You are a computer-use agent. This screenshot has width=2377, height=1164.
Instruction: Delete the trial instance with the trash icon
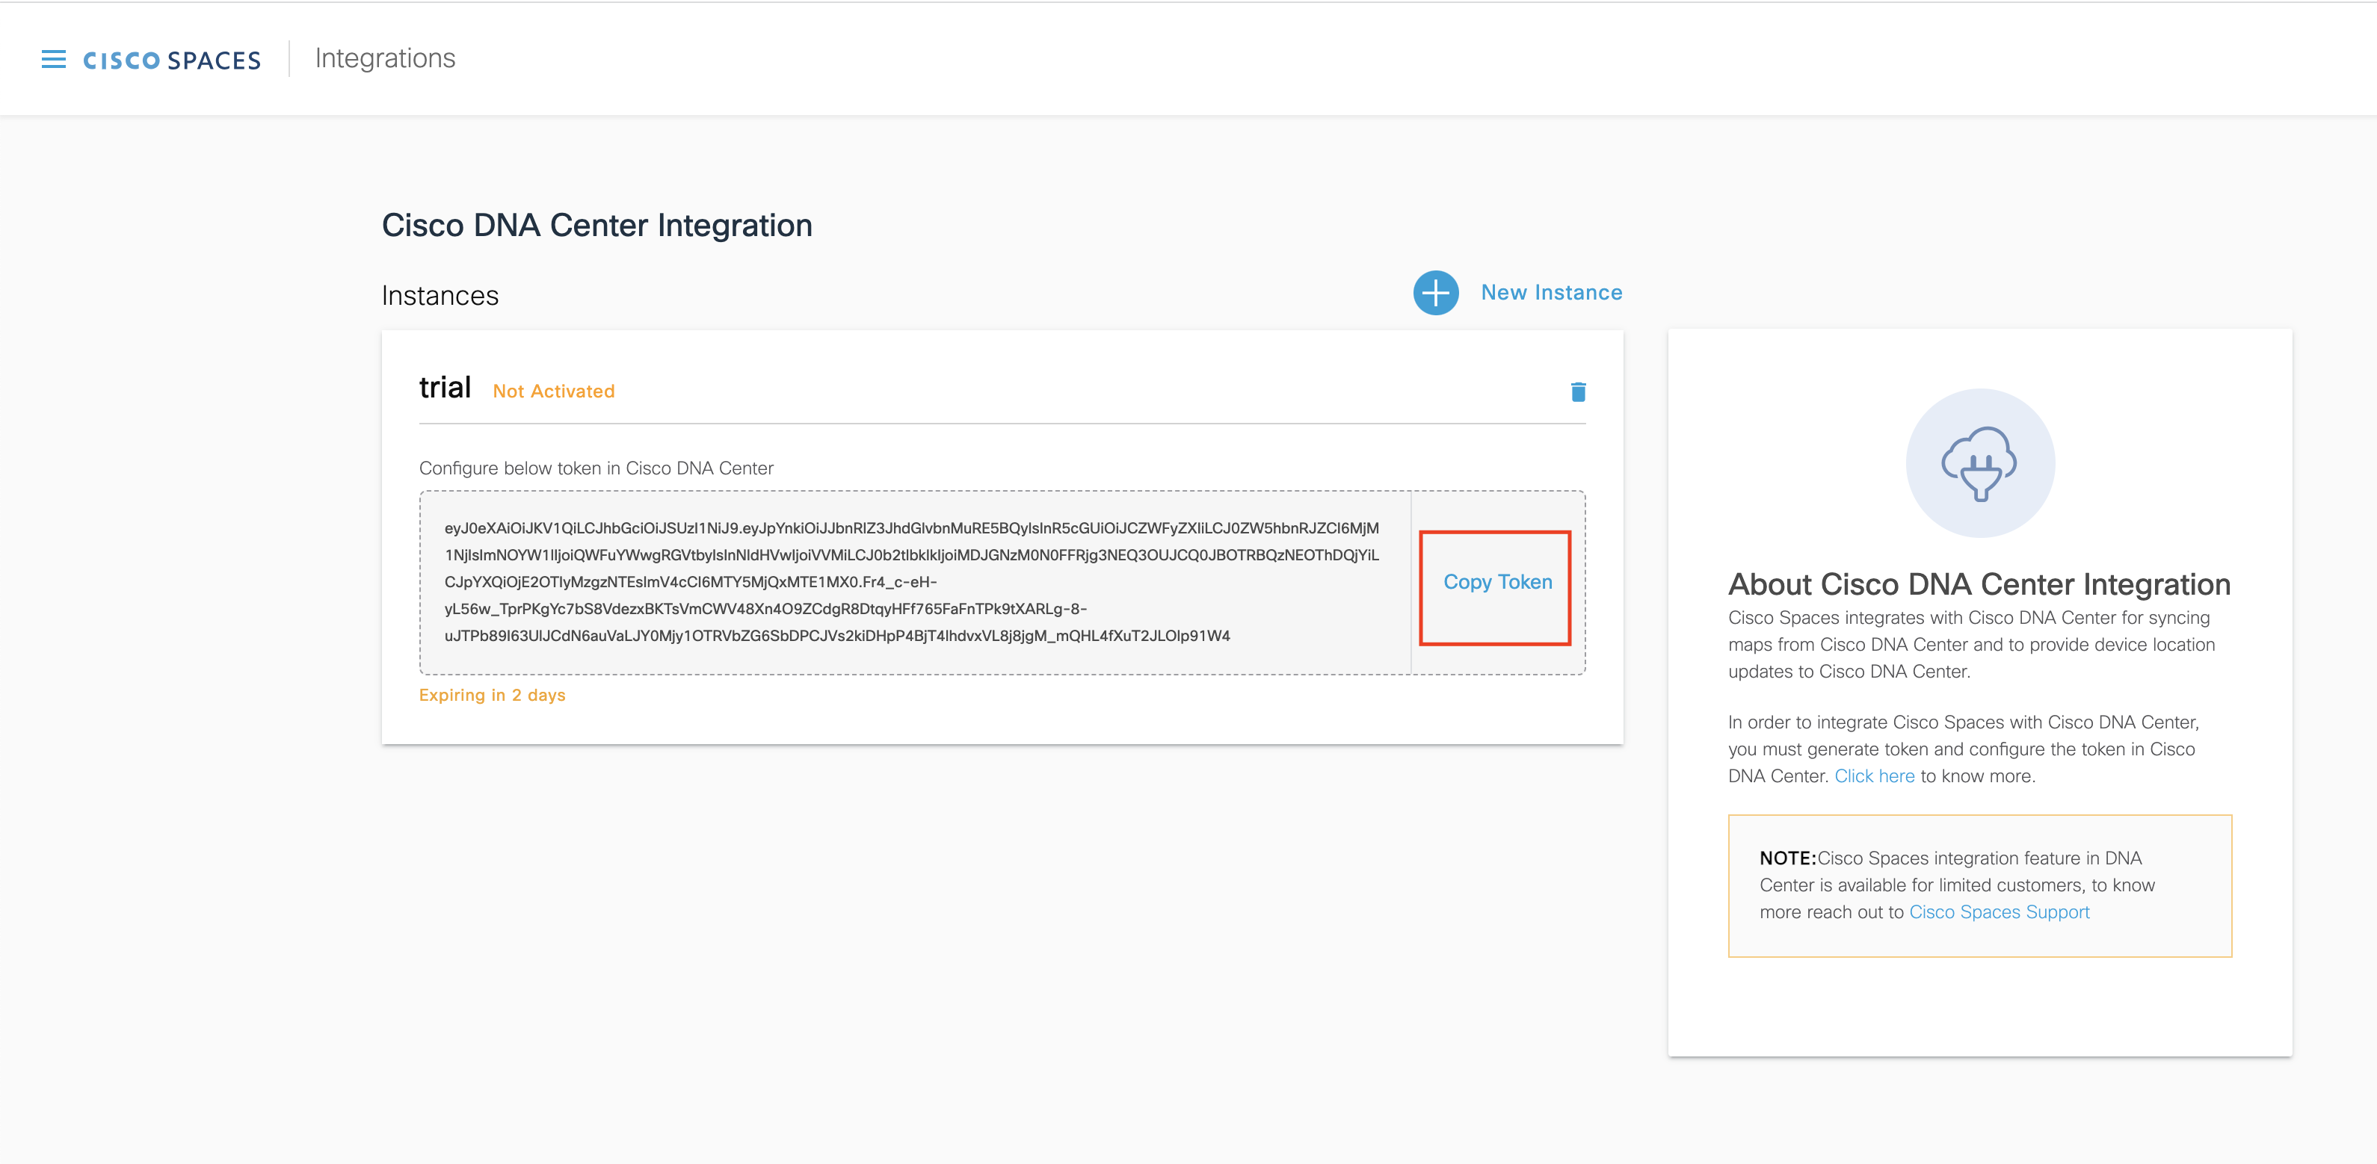click(x=1578, y=392)
